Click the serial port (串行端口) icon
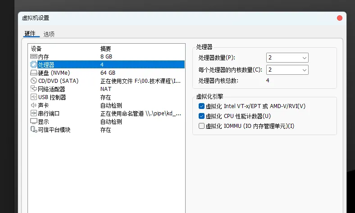 tap(34, 113)
